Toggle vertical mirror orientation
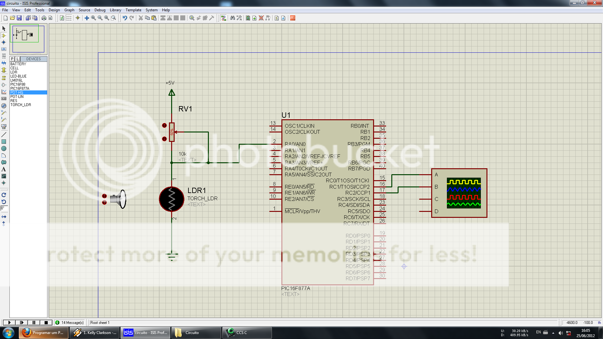Image resolution: width=603 pixels, height=339 pixels. [x=4, y=223]
